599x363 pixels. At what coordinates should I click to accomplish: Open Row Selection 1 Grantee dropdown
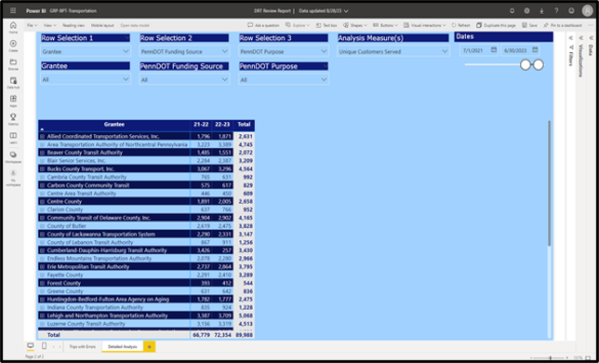86,51
